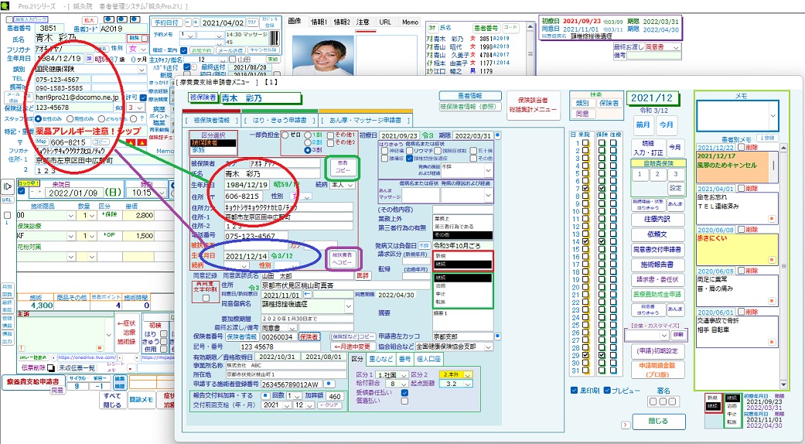Click the 前月 button
The image size is (805, 444).
tap(643, 125)
